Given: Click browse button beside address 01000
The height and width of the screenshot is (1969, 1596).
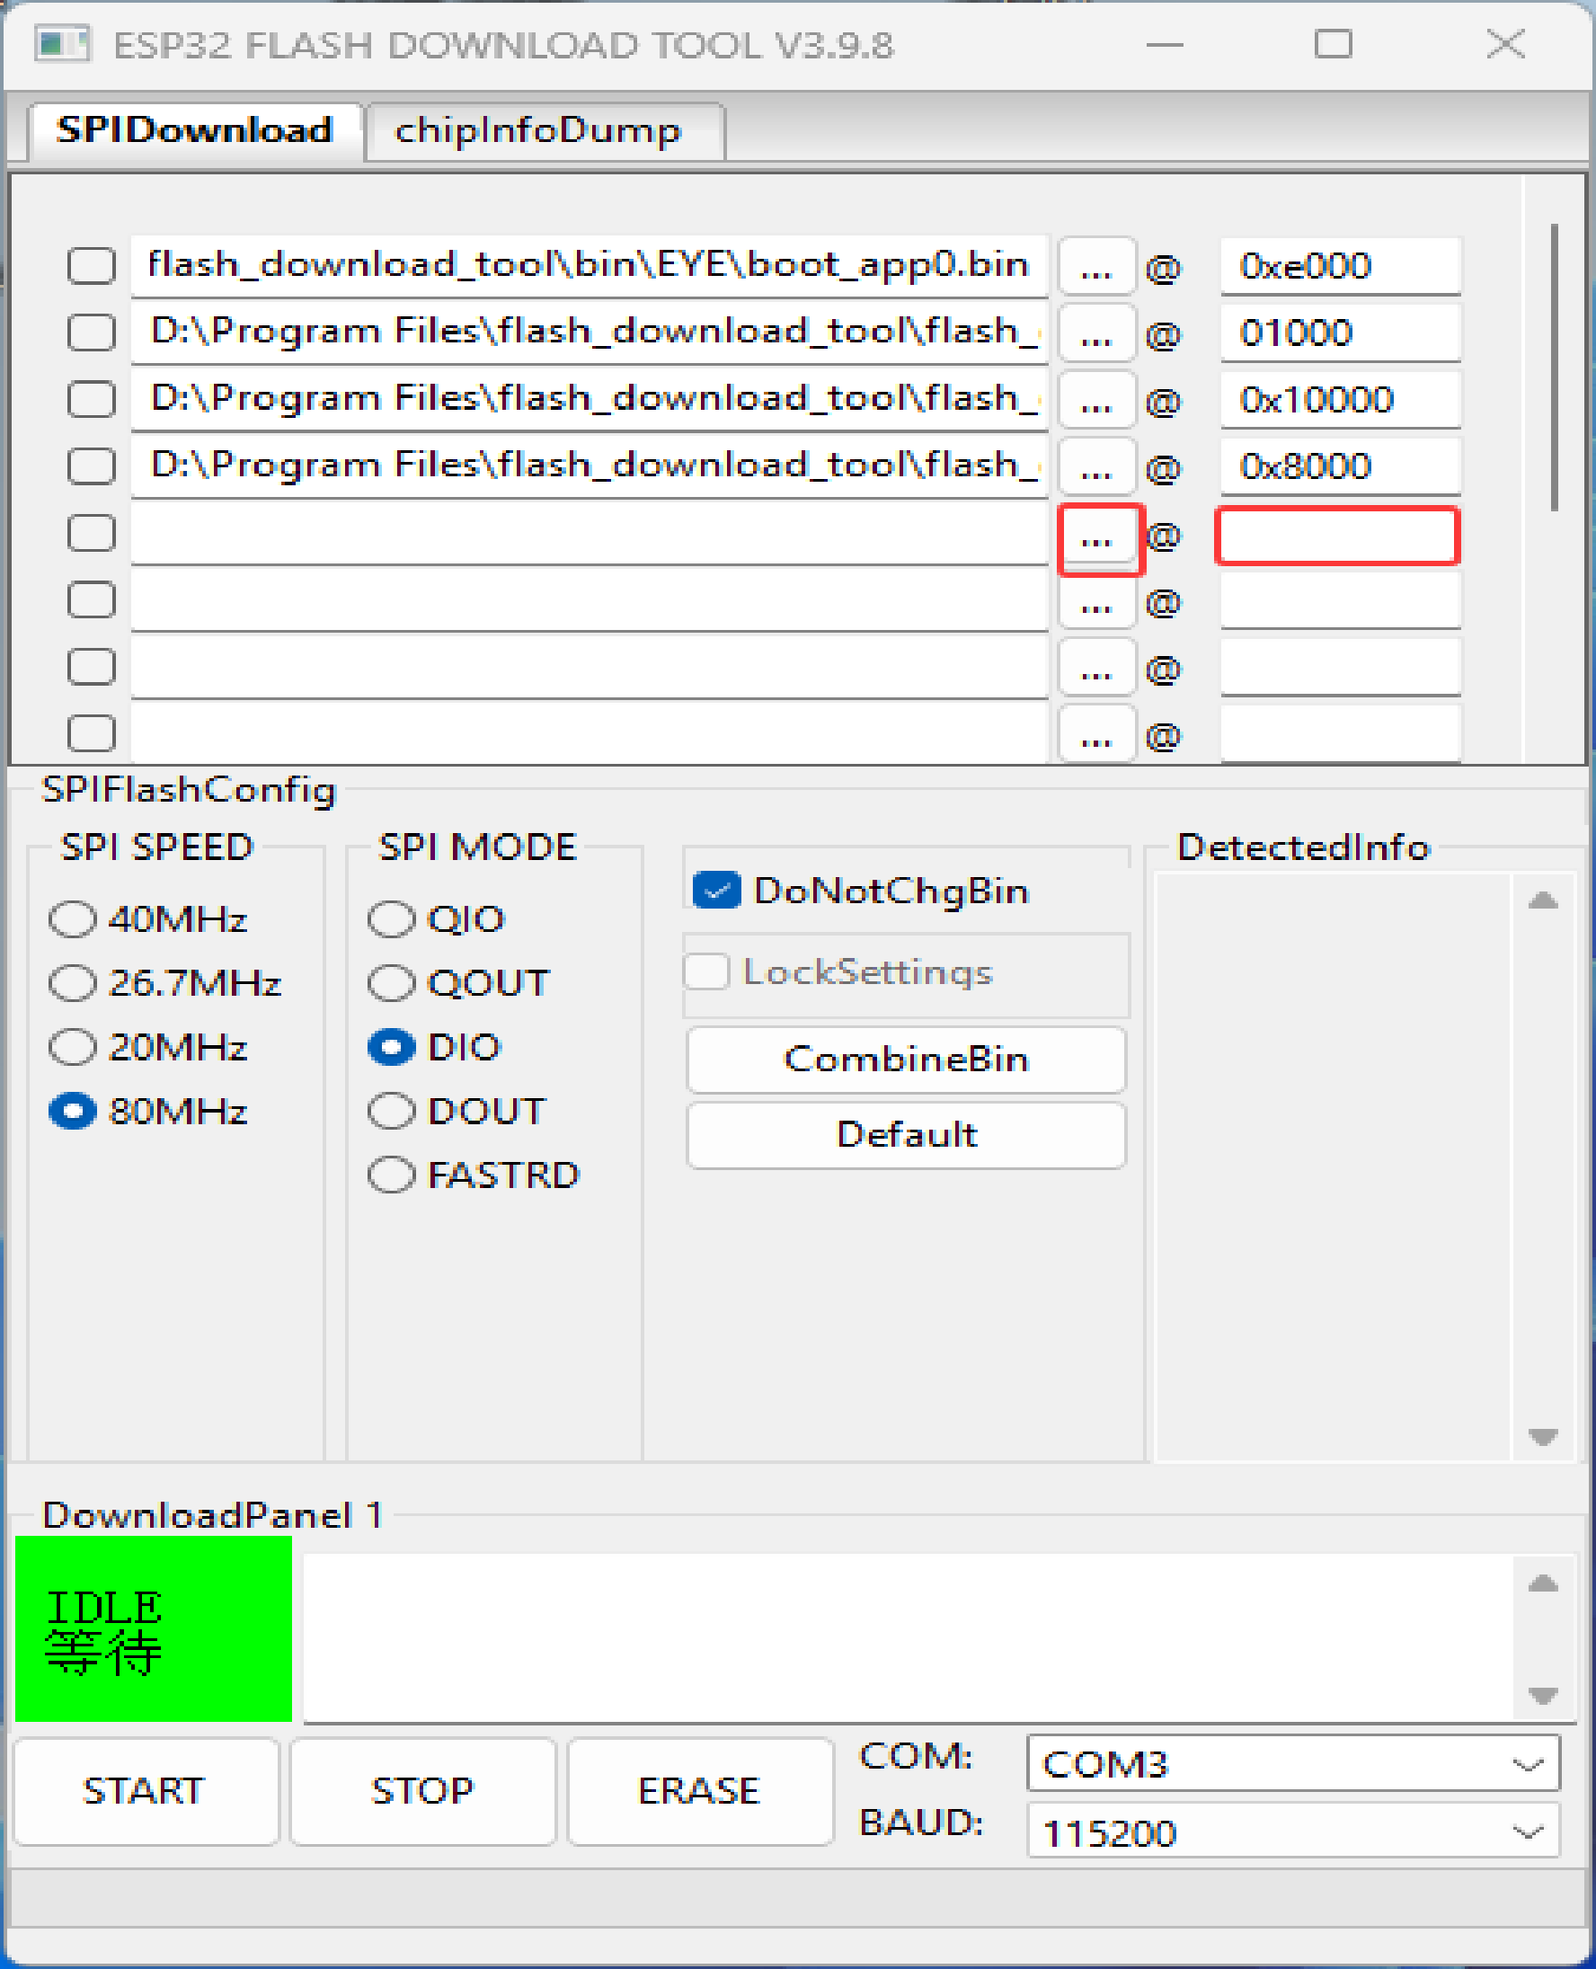Looking at the screenshot, I should (1095, 333).
